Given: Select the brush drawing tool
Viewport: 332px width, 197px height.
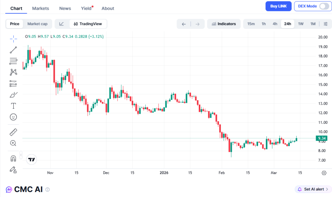Looking at the screenshot, I should 13,94.
